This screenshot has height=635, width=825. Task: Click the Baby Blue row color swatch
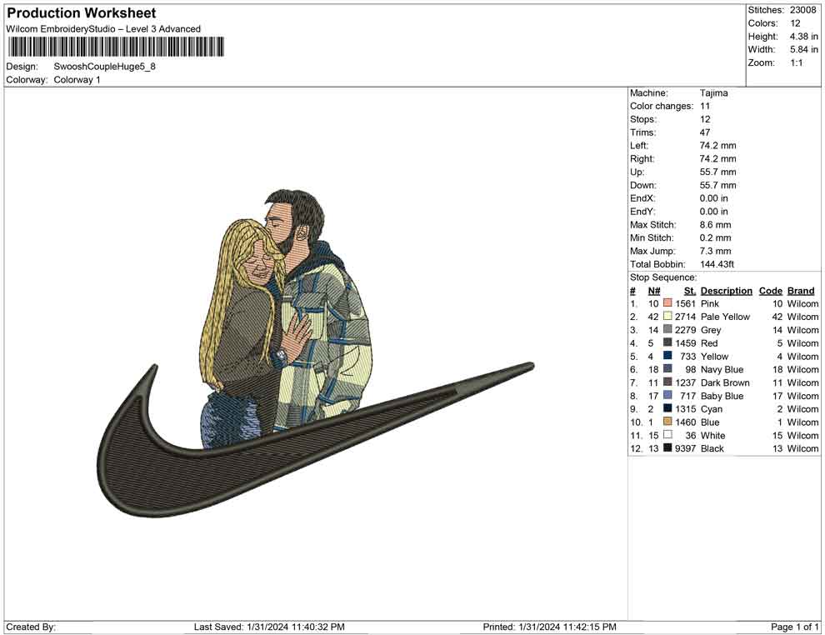(x=667, y=395)
